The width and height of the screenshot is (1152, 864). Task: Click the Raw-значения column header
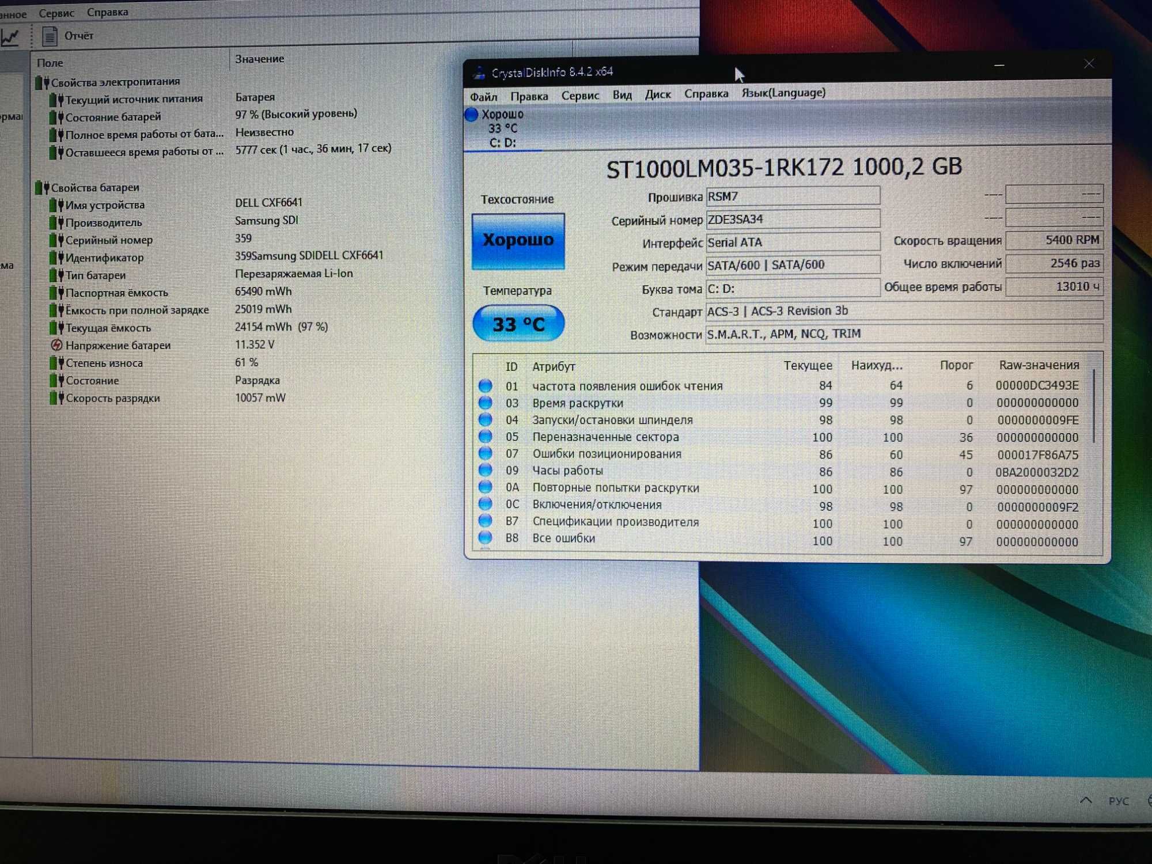(x=1039, y=365)
